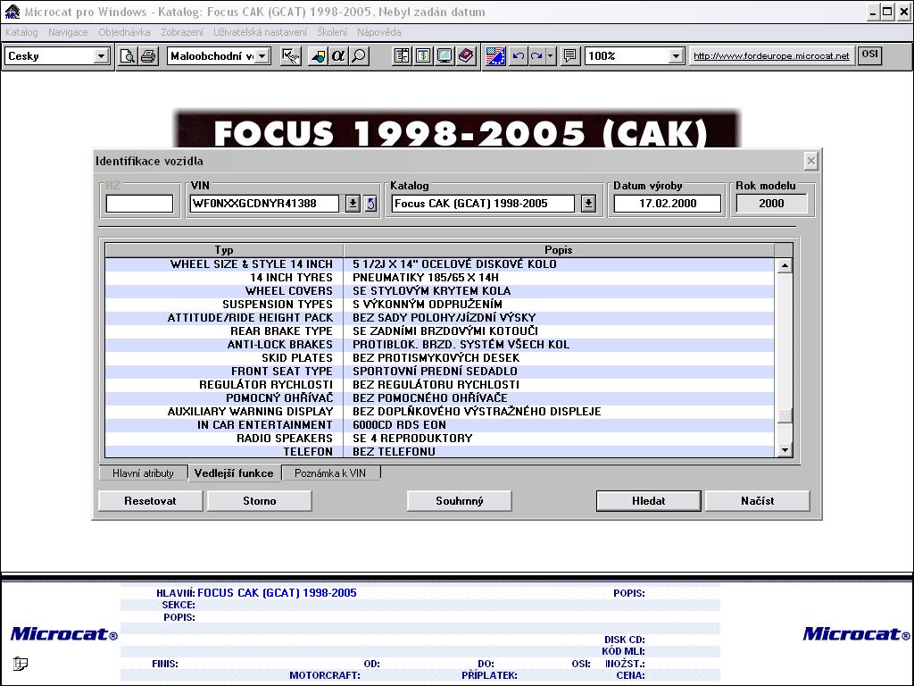This screenshot has width=914, height=686.
Task: Open the Poznámka k VIN tab
Action: pyautogui.click(x=329, y=473)
